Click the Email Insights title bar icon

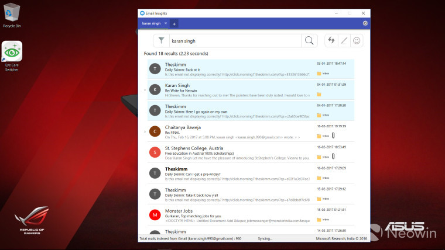142,13
